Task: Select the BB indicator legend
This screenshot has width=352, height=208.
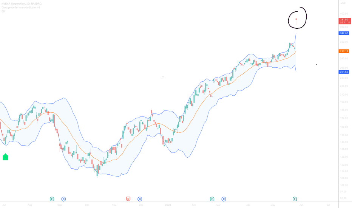Action: click(3, 11)
